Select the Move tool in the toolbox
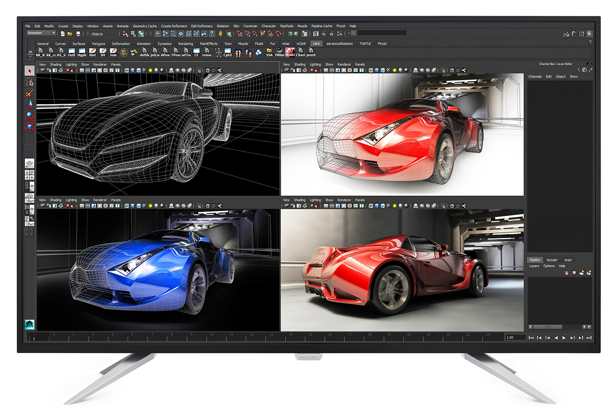 [30, 104]
